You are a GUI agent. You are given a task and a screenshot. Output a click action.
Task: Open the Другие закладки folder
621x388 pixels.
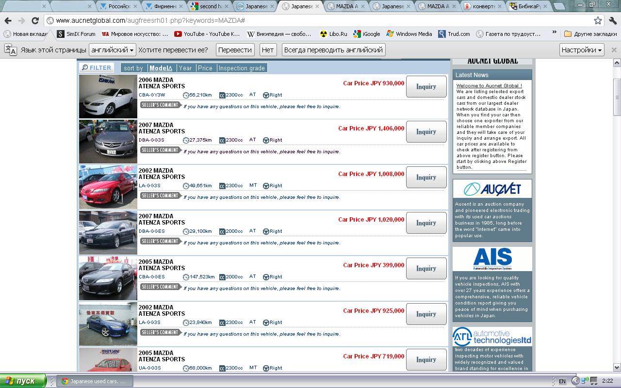pos(590,34)
